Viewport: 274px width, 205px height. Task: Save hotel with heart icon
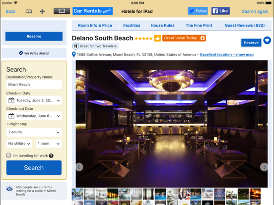[267, 40]
